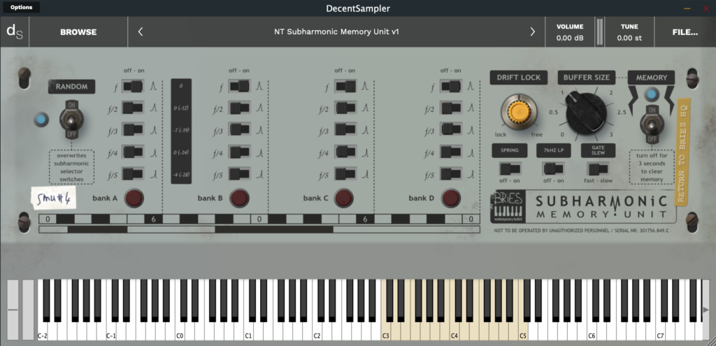
Task: Click the orange Drift Lock knob
Action: pyautogui.click(x=519, y=112)
